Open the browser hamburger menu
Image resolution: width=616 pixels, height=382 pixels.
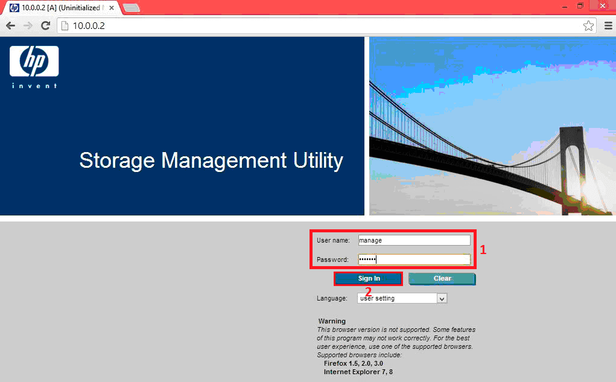[x=608, y=25]
